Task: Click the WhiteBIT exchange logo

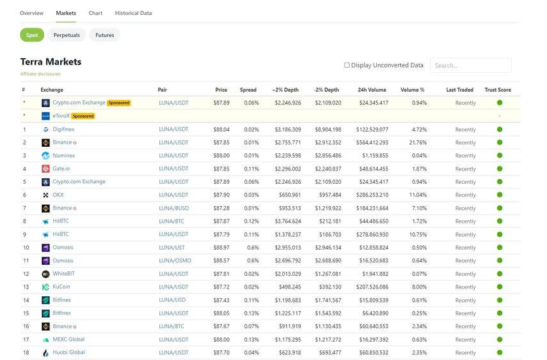Action: 45,274
